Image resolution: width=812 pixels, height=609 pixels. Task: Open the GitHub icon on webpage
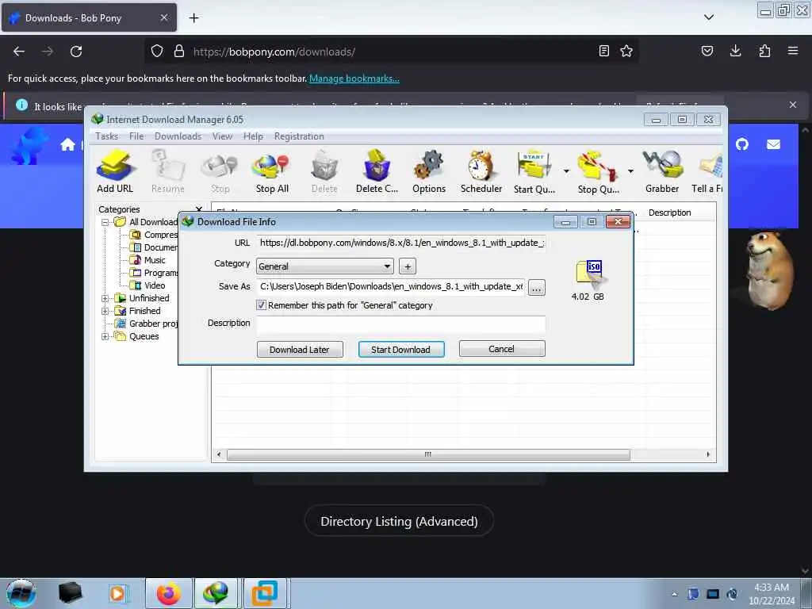[742, 144]
